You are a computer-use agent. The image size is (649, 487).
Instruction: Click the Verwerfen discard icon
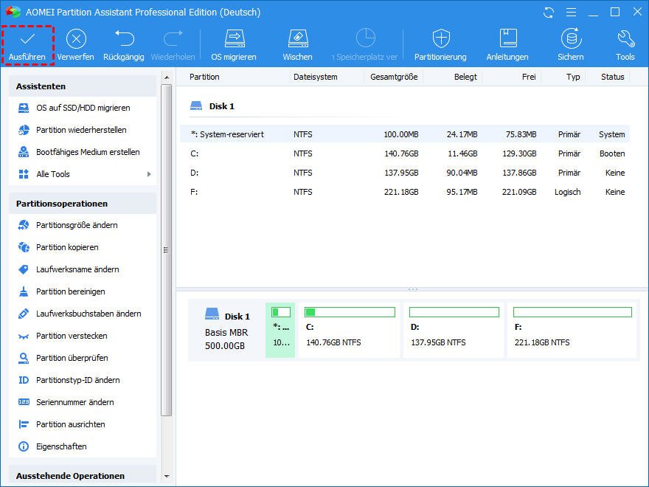pos(75,39)
